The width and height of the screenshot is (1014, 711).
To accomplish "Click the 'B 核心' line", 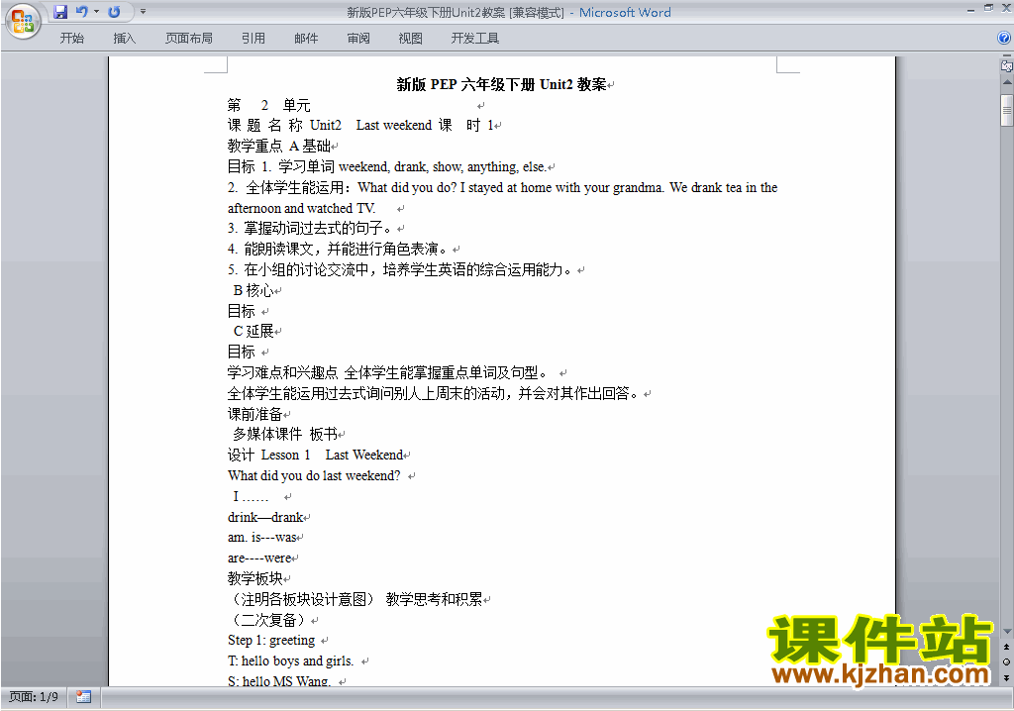I will [x=253, y=290].
